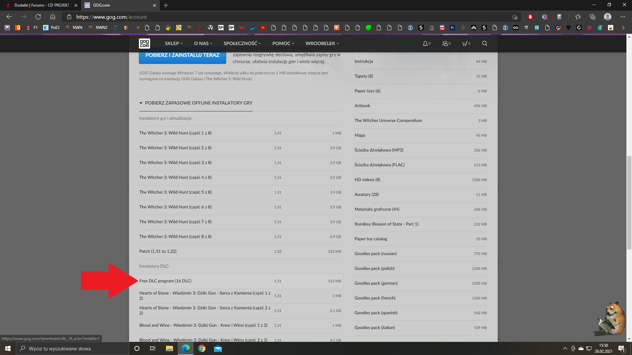Go back with the browser back arrow
This screenshot has width=632, height=355.
pos(9,17)
